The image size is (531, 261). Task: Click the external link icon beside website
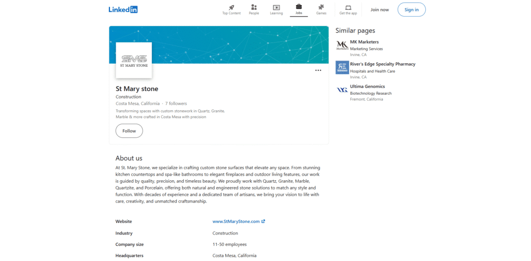263,221
